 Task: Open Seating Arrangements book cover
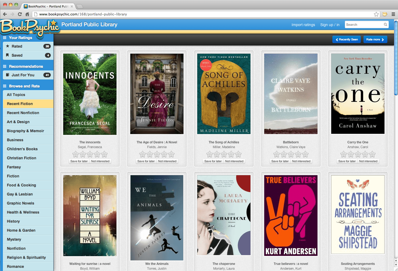tap(358, 215)
